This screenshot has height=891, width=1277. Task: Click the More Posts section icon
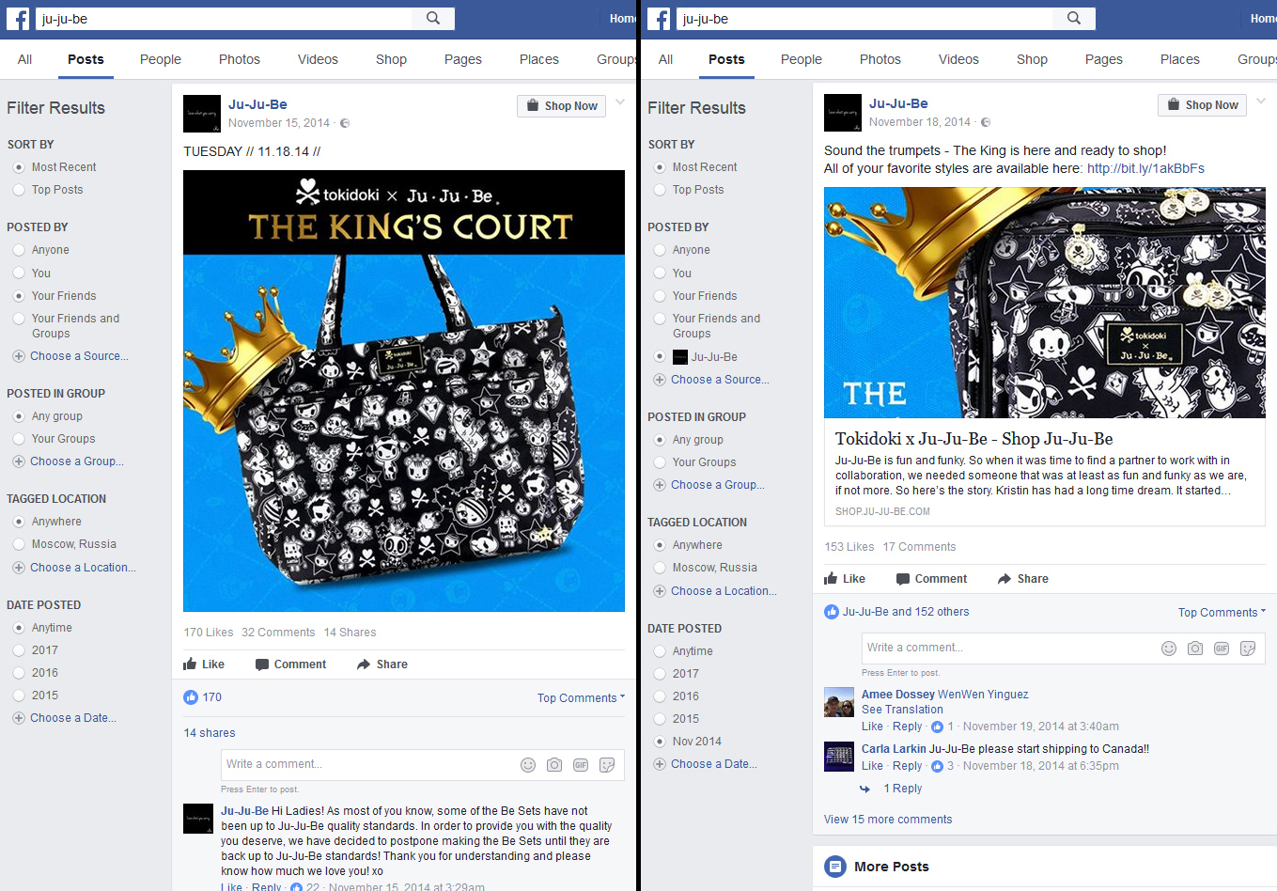(x=834, y=867)
